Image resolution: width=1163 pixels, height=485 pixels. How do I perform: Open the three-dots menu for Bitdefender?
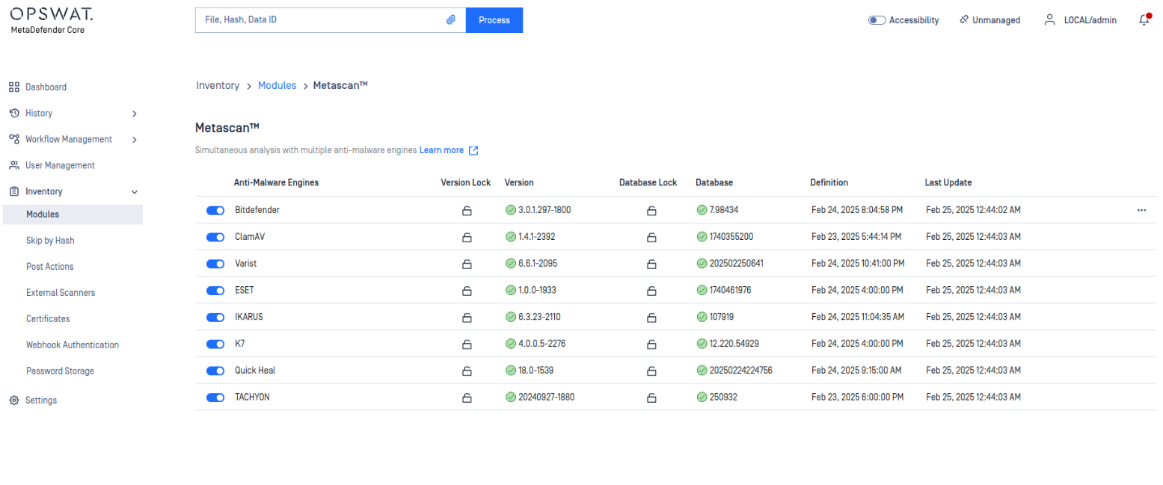[x=1141, y=210]
